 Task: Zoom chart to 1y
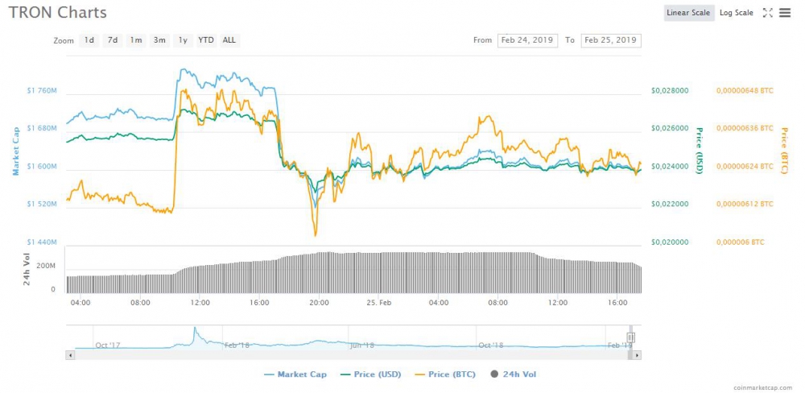(183, 40)
